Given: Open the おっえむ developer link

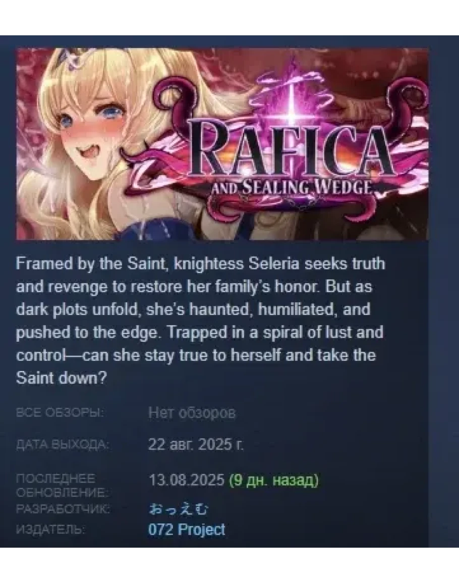Looking at the screenshot, I should coord(179,509).
